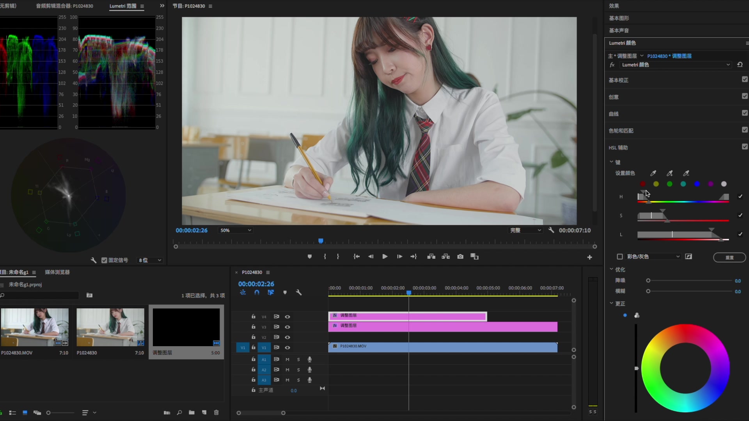Step forward one frame
The width and height of the screenshot is (749, 421).
coord(399,256)
